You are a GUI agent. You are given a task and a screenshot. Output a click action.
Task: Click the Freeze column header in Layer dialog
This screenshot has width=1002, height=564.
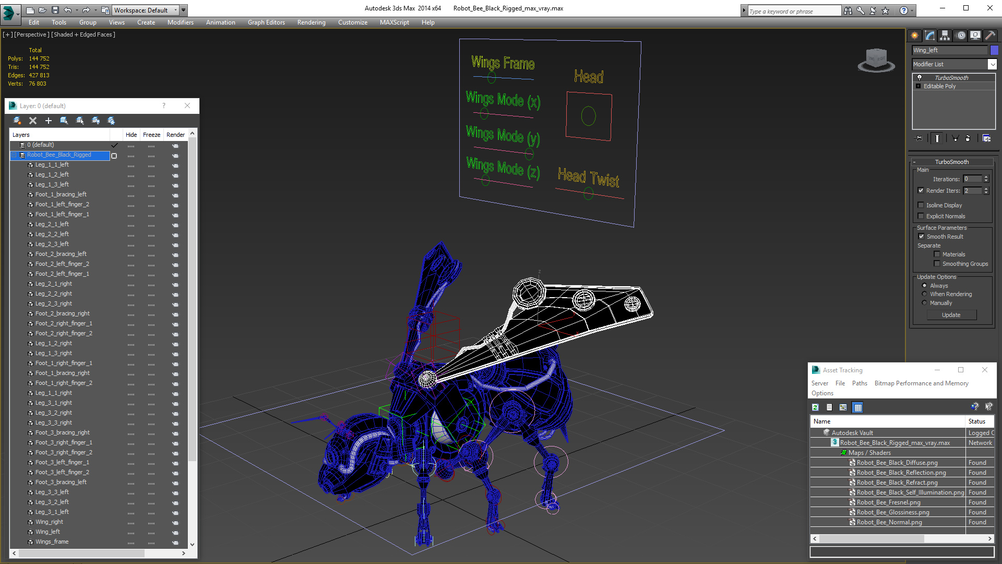152,135
